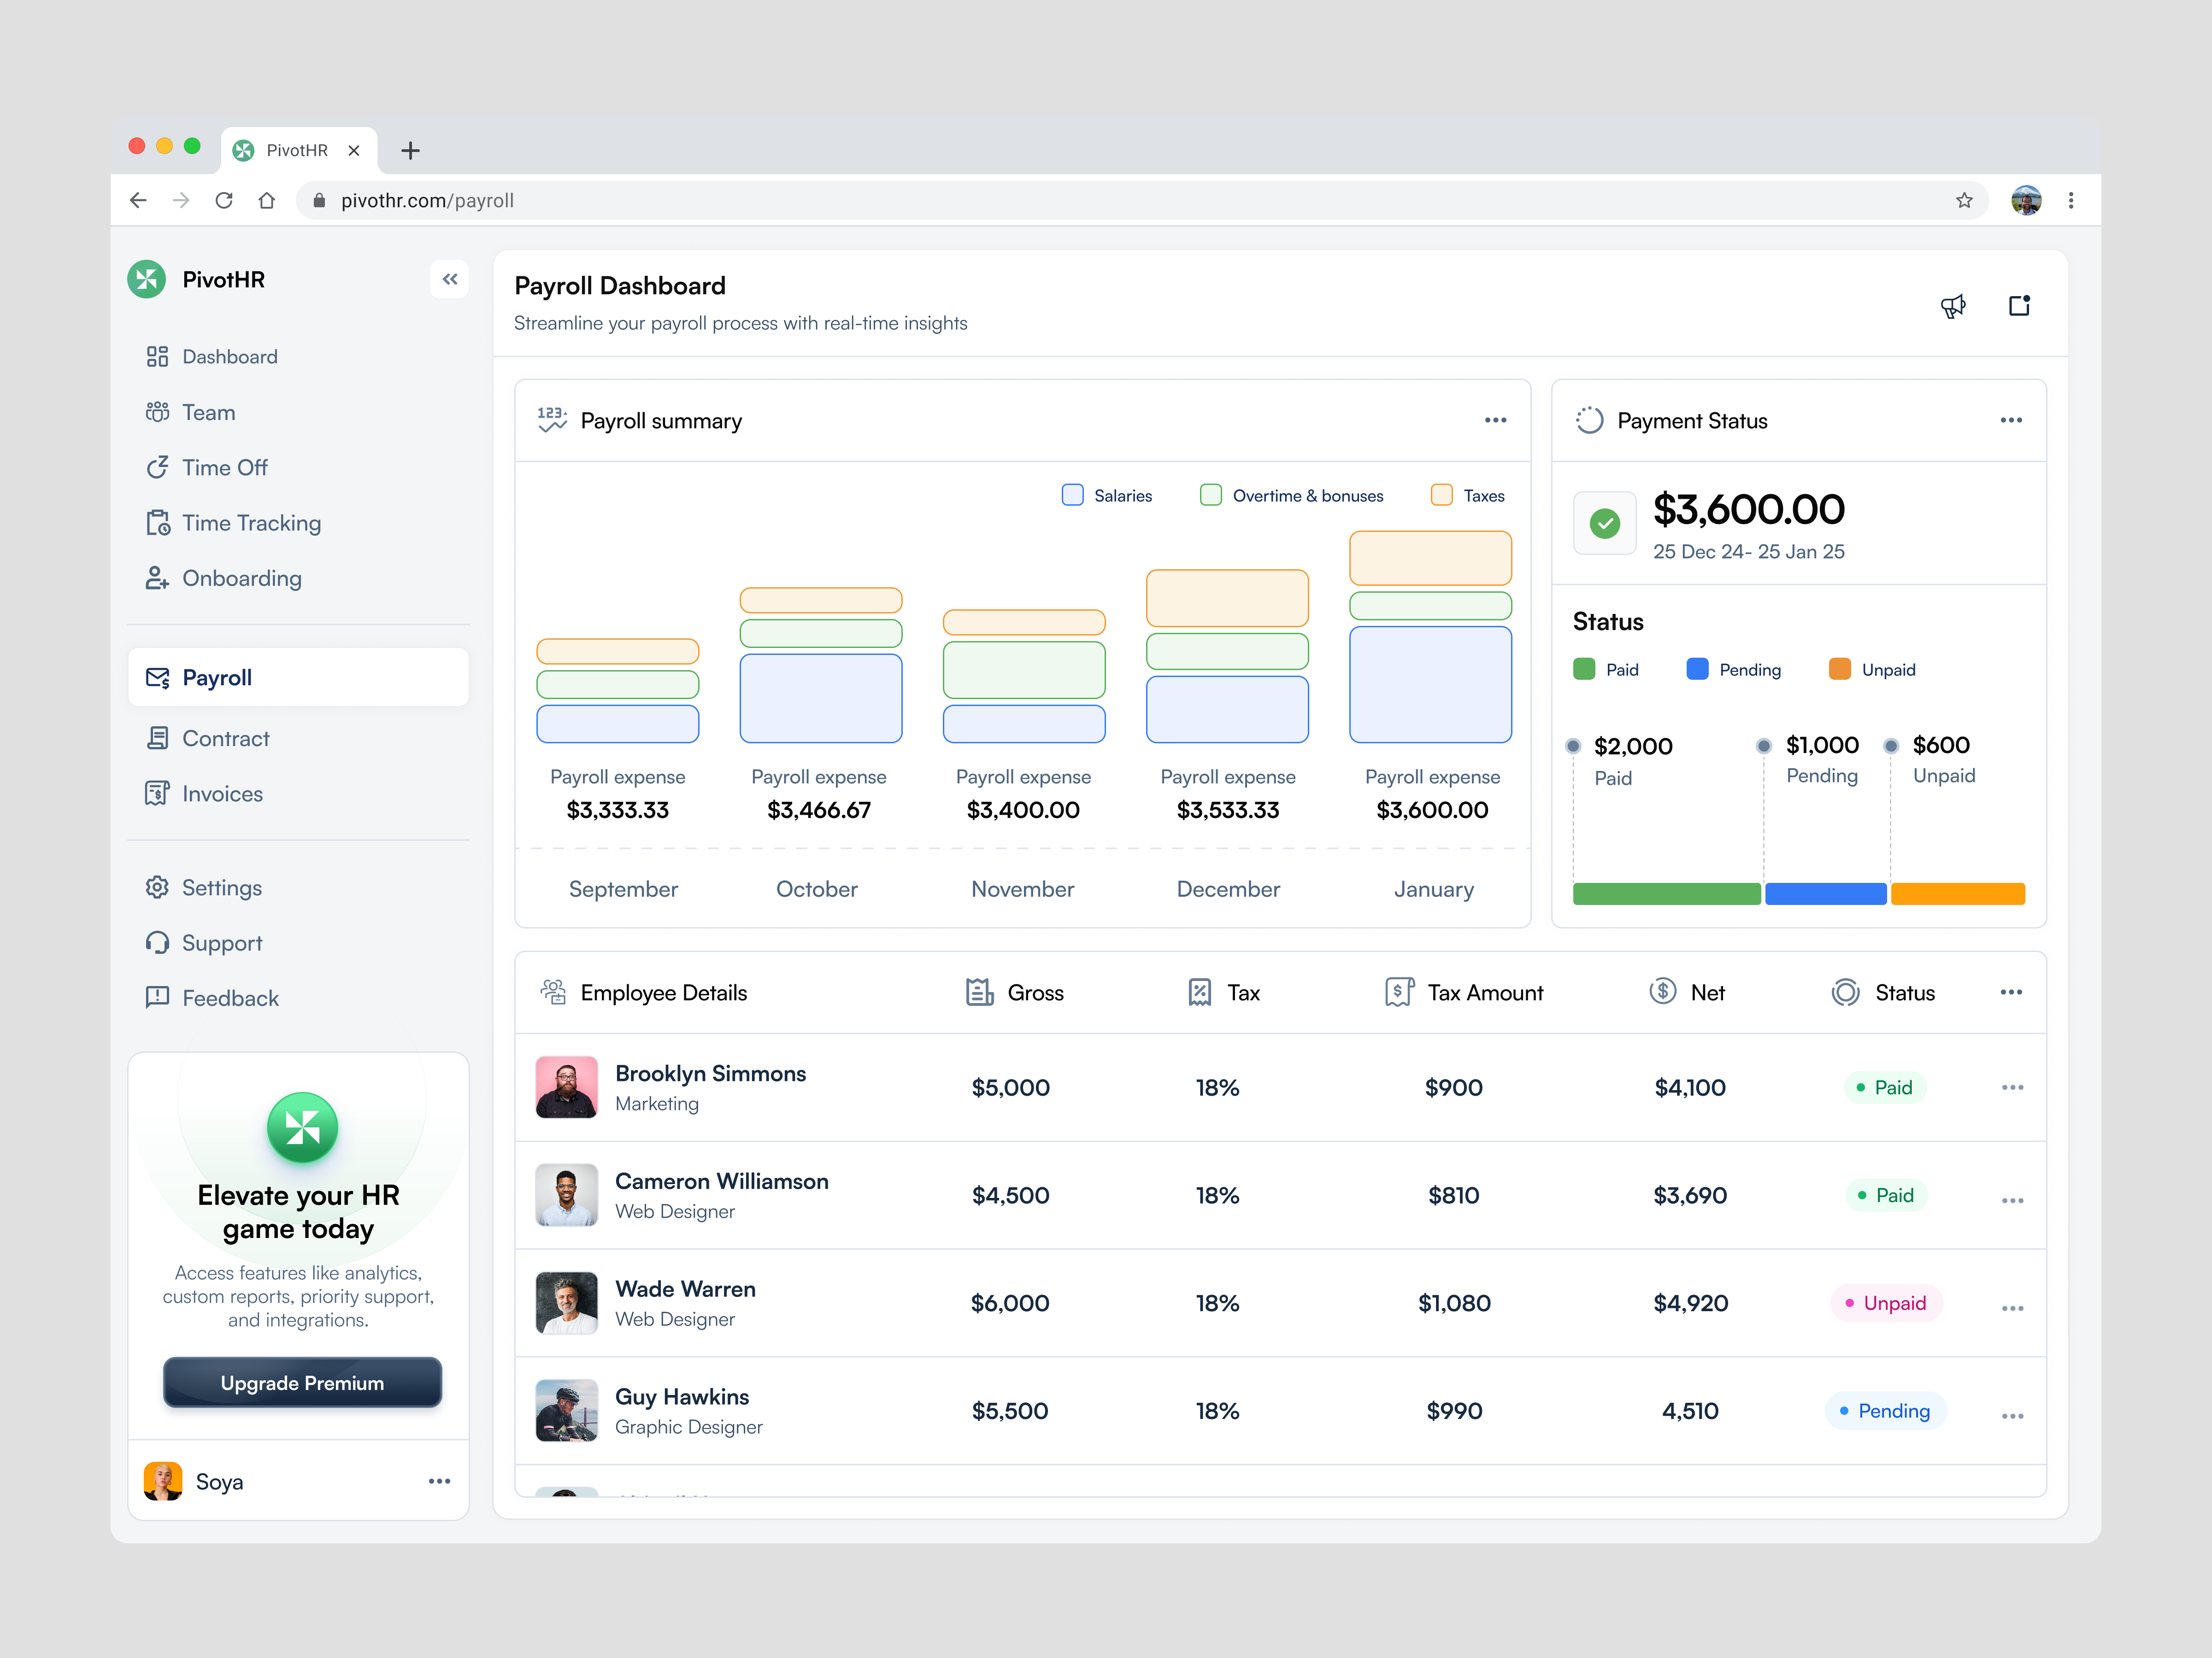Click the Payroll summary 123 chart icon
The image size is (2212, 1658).
pyautogui.click(x=551, y=420)
